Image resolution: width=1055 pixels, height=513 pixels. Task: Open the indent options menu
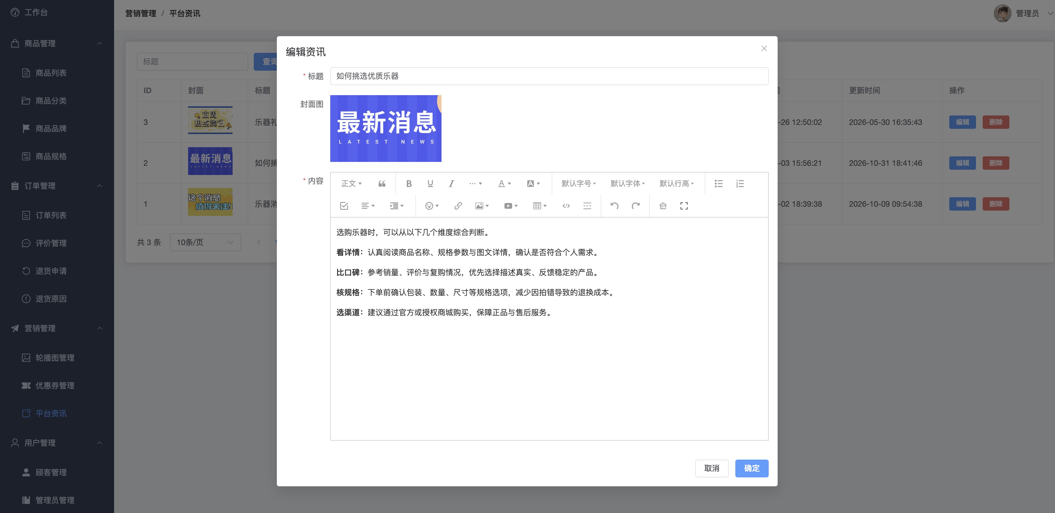(396, 206)
